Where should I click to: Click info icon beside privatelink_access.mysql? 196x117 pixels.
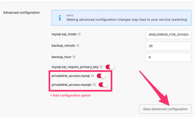(92, 76)
